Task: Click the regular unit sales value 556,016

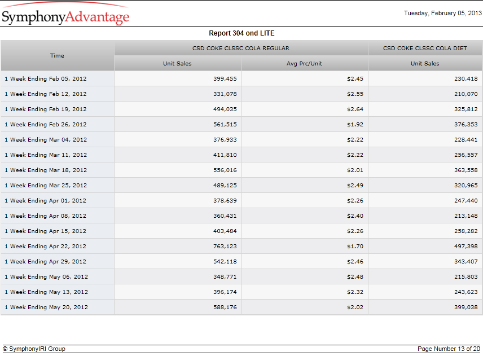Action: (x=225, y=170)
